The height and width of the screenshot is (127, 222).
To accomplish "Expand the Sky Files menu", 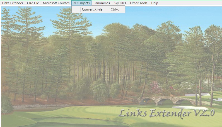I will pos(120,3).
